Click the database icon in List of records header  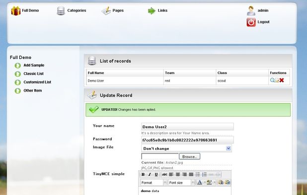pos(91,61)
